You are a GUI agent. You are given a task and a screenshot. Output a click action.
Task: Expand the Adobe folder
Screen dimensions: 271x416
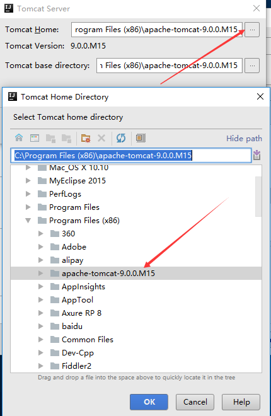click(x=40, y=246)
